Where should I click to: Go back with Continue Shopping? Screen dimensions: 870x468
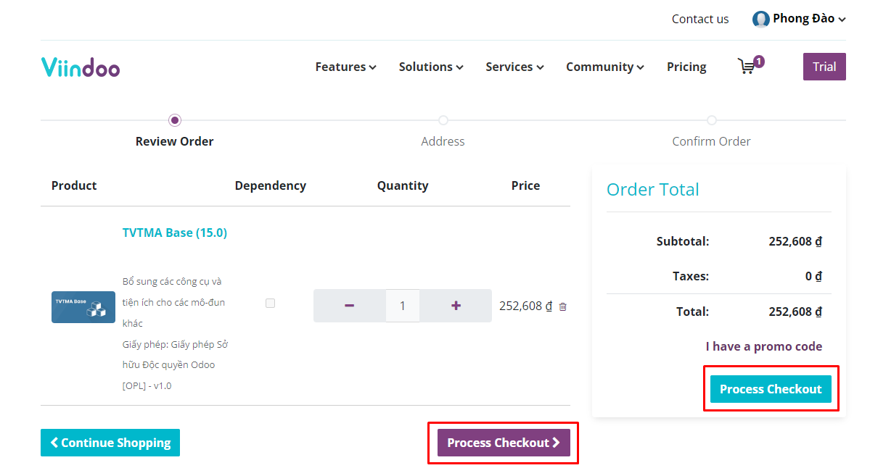coord(110,443)
